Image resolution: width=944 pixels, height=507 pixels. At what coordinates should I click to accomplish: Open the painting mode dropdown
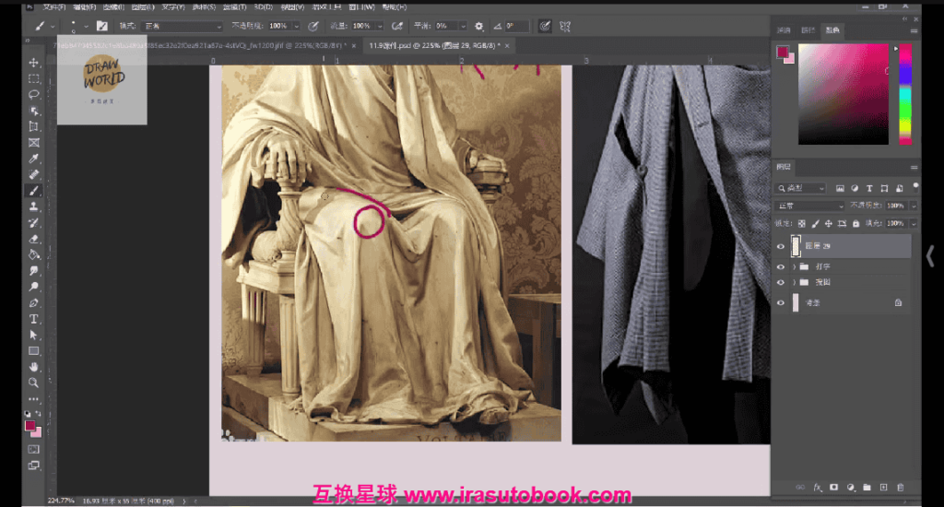182,26
